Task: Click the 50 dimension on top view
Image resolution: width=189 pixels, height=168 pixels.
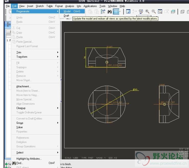Action: point(85,57)
